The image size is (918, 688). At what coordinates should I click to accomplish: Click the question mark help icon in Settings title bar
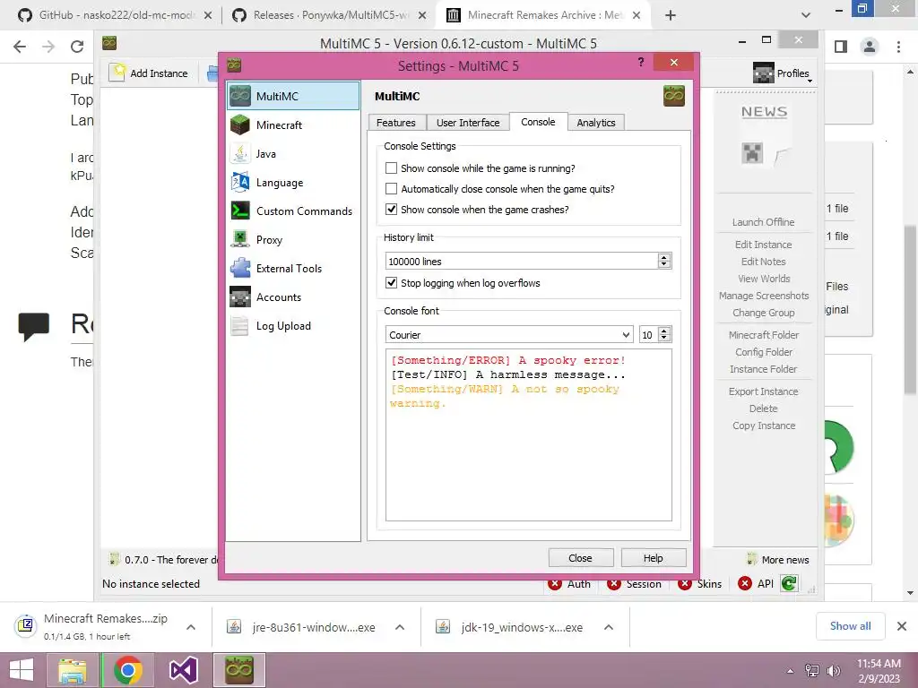[x=641, y=62]
